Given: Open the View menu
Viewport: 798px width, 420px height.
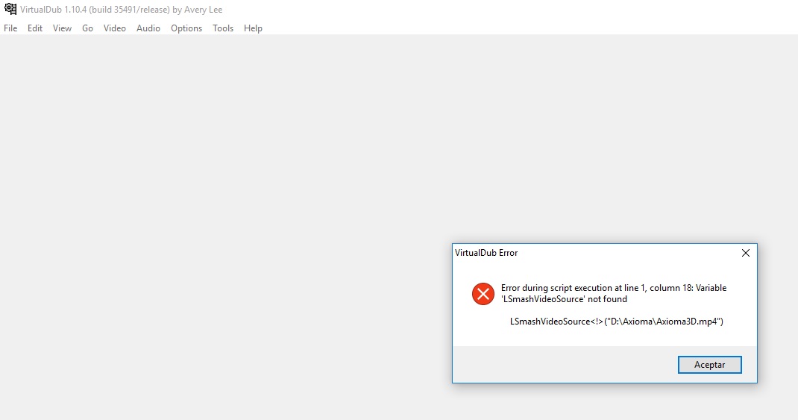Looking at the screenshot, I should pos(62,28).
